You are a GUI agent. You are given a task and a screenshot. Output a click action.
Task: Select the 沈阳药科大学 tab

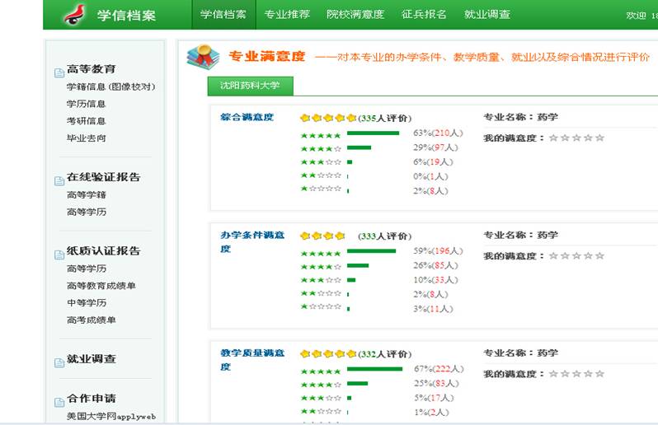250,86
